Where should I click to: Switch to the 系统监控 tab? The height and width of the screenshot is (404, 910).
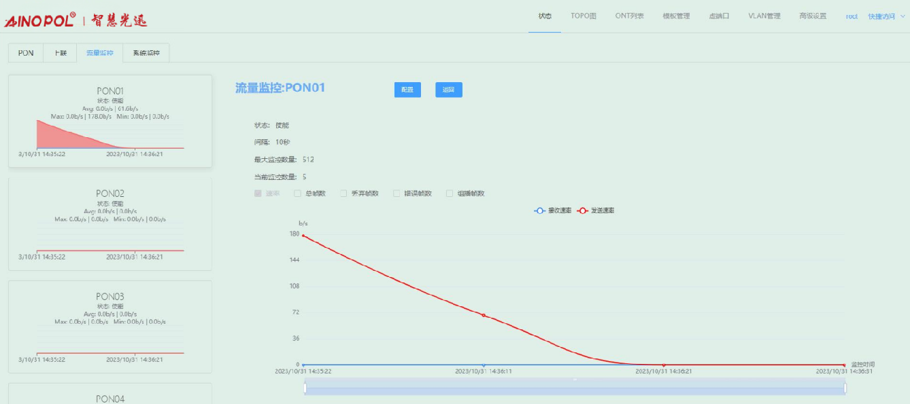point(146,53)
